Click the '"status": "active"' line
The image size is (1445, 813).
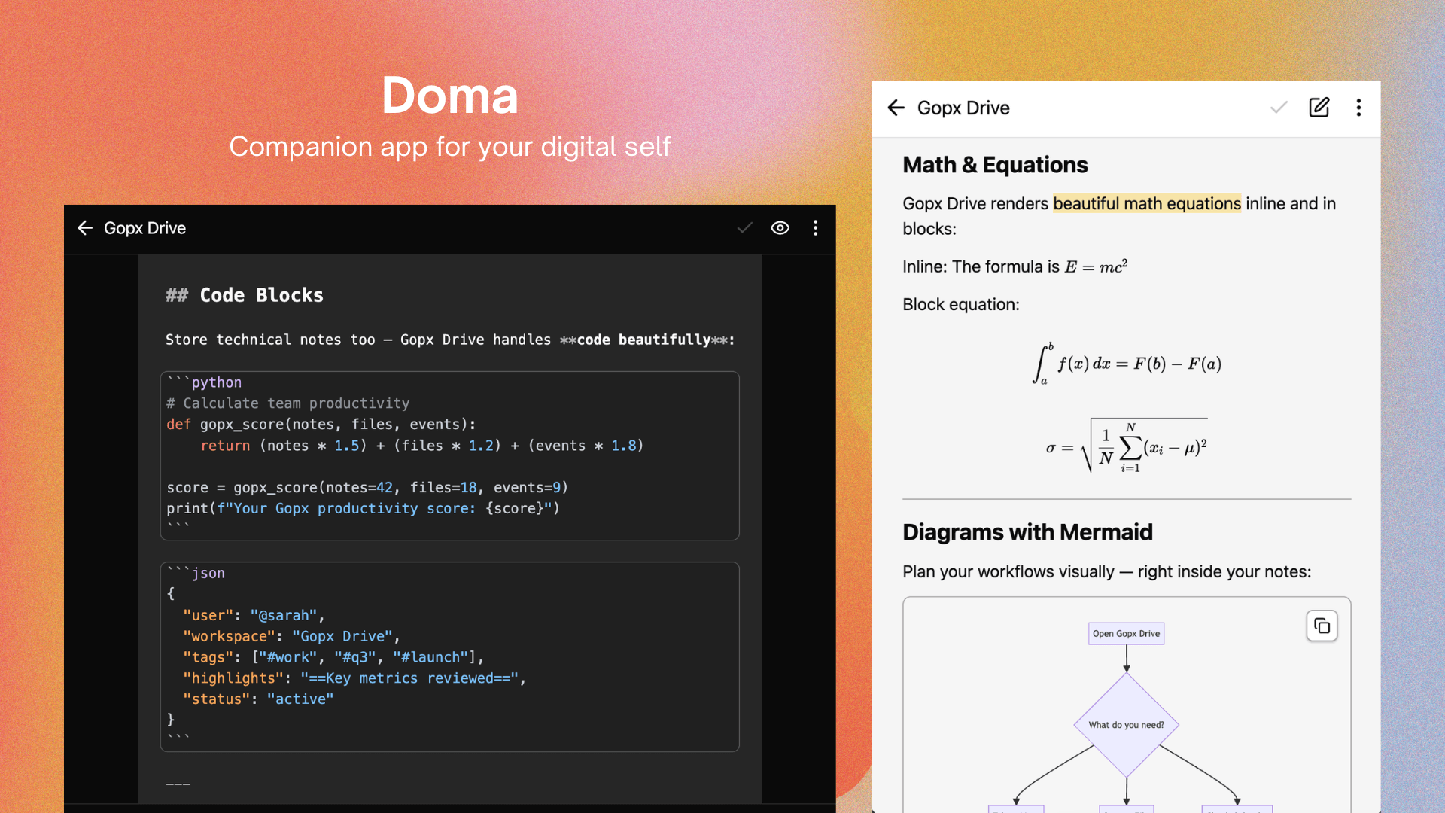(x=258, y=699)
